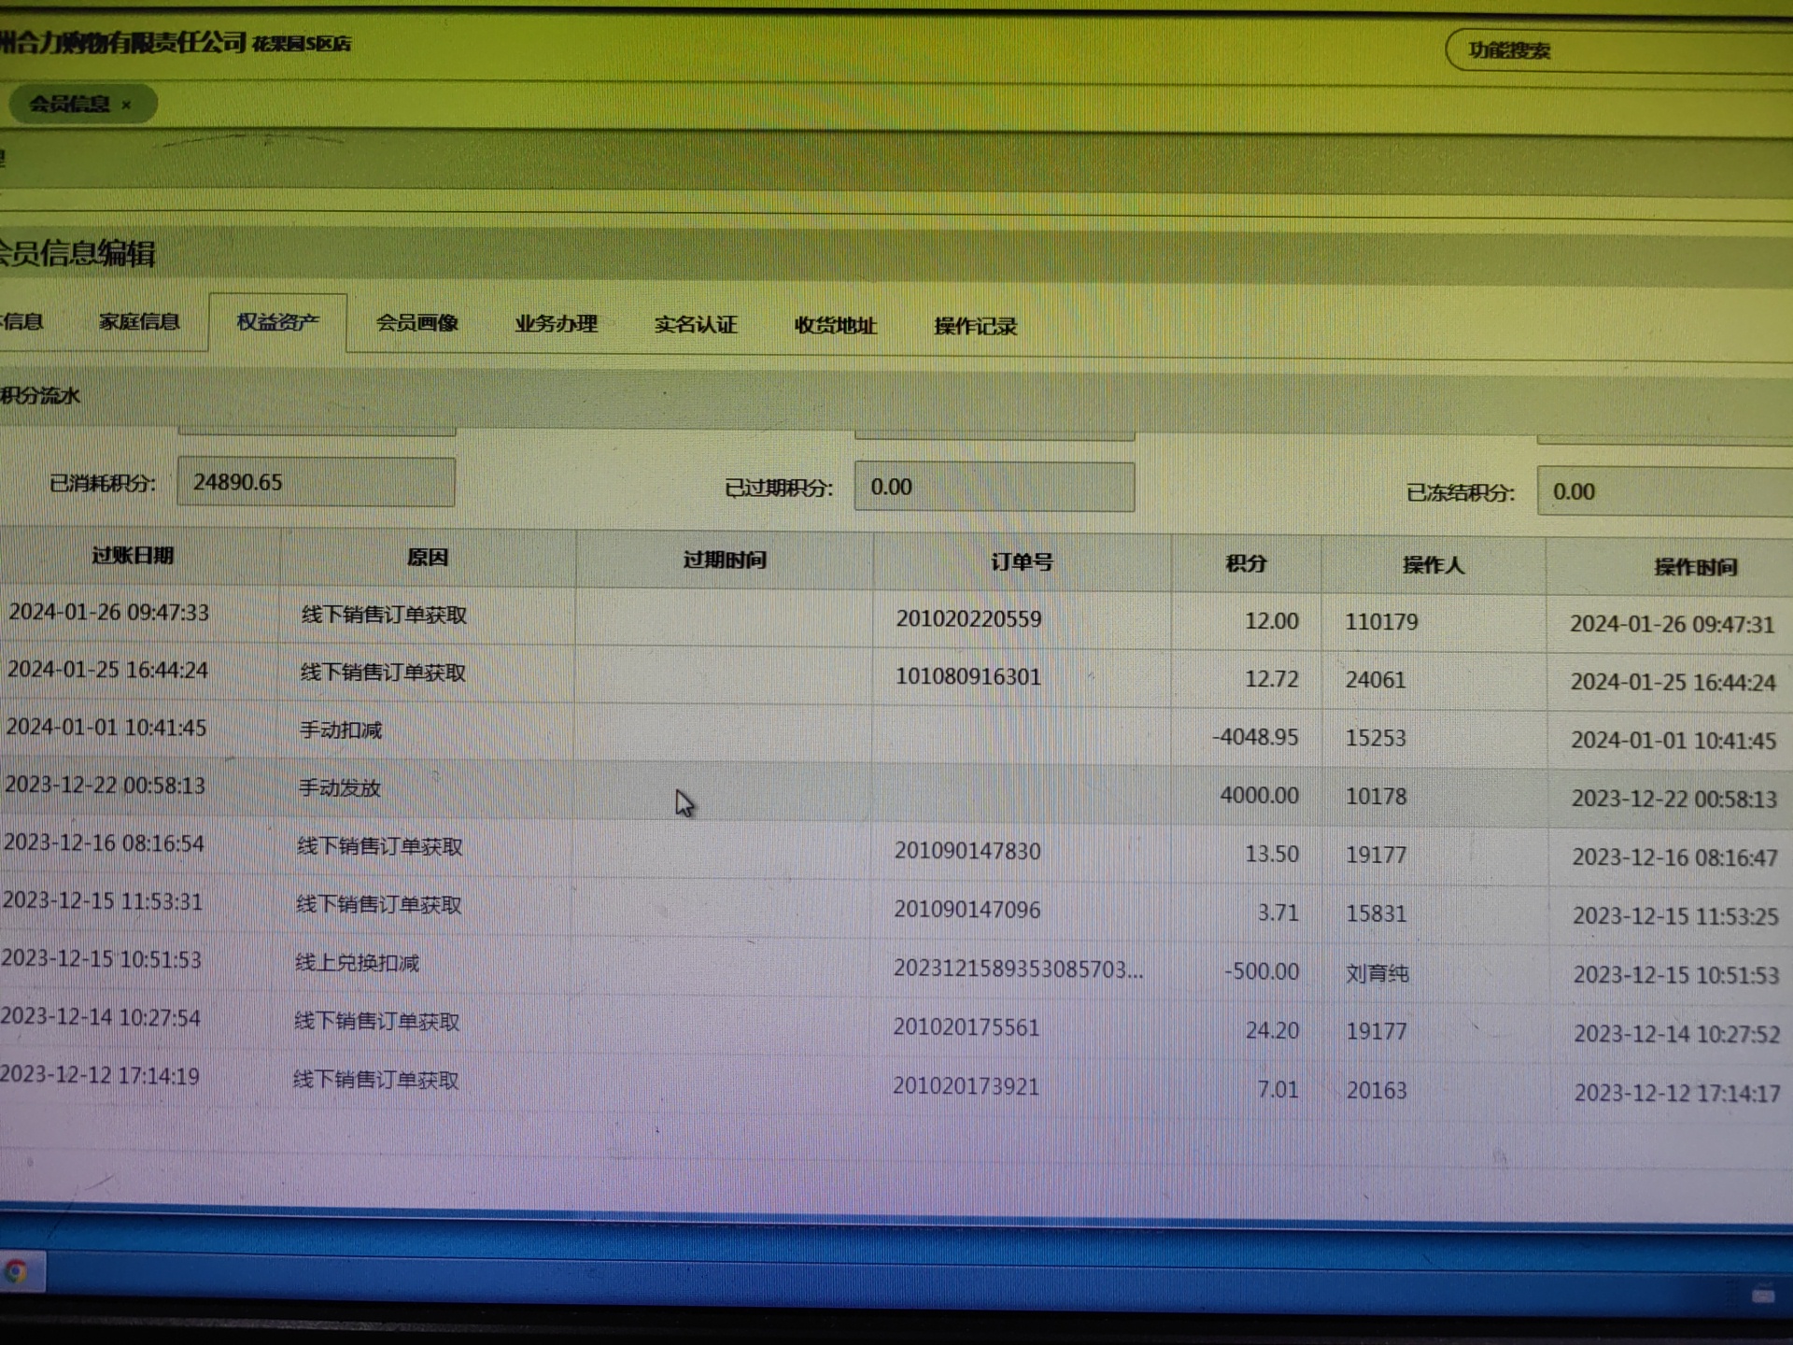
Task: Switch to the 家庭信息 tab
Action: [139, 322]
